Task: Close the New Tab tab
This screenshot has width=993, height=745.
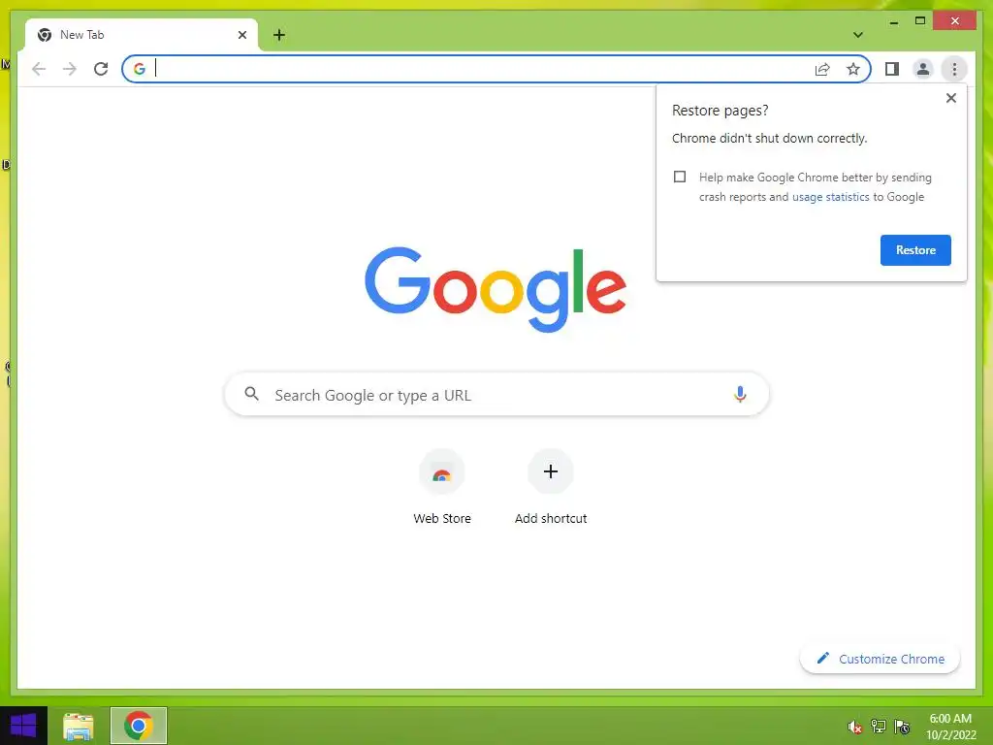Action: coord(241,35)
